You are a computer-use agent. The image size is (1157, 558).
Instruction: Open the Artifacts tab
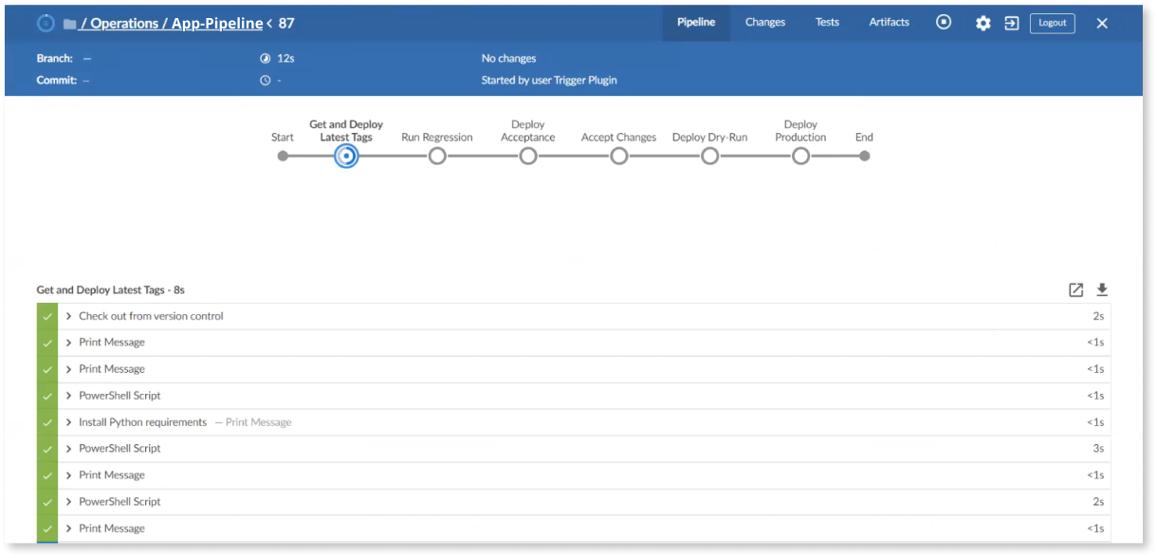889,23
